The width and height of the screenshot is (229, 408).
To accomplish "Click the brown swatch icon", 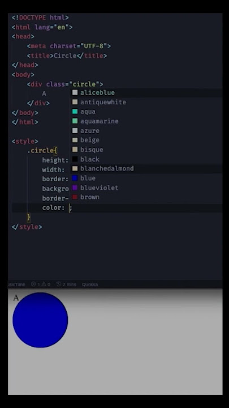I will [75, 197].
